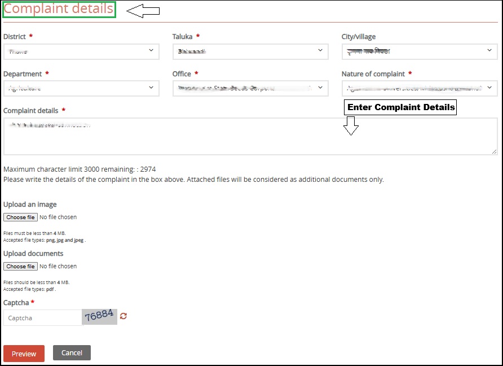Screen dimensions: 503x366
Task: Cancel the complaint form
Action: click(72, 353)
